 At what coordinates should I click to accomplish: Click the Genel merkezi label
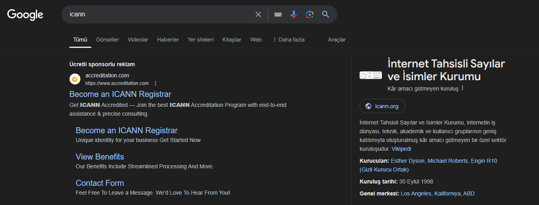click(x=379, y=193)
